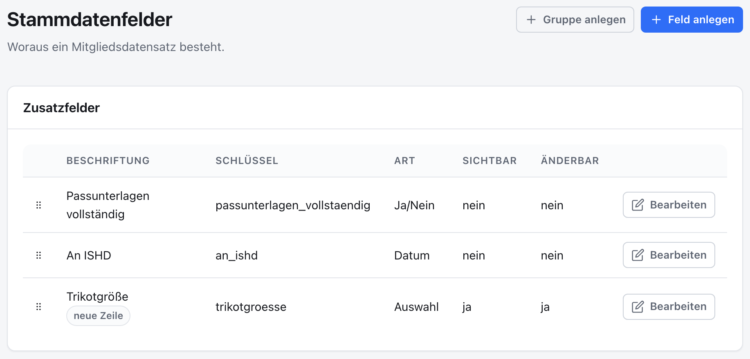Image resolution: width=750 pixels, height=359 pixels.
Task: Click the An ISHD label
Action: (x=89, y=255)
